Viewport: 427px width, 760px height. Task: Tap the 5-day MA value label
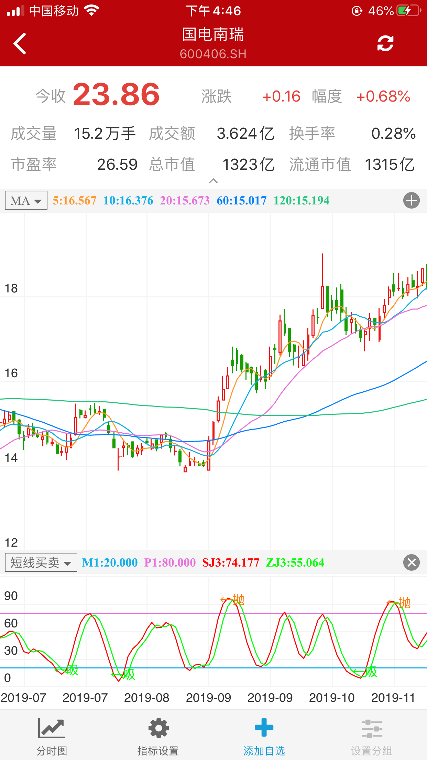(74, 201)
